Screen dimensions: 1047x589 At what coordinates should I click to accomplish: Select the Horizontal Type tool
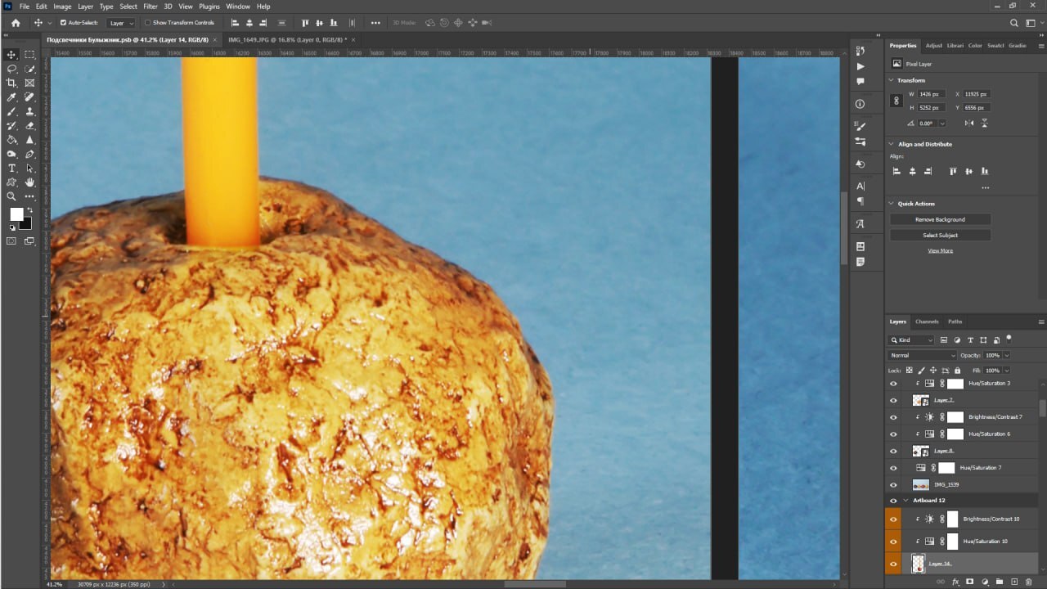pos(11,169)
